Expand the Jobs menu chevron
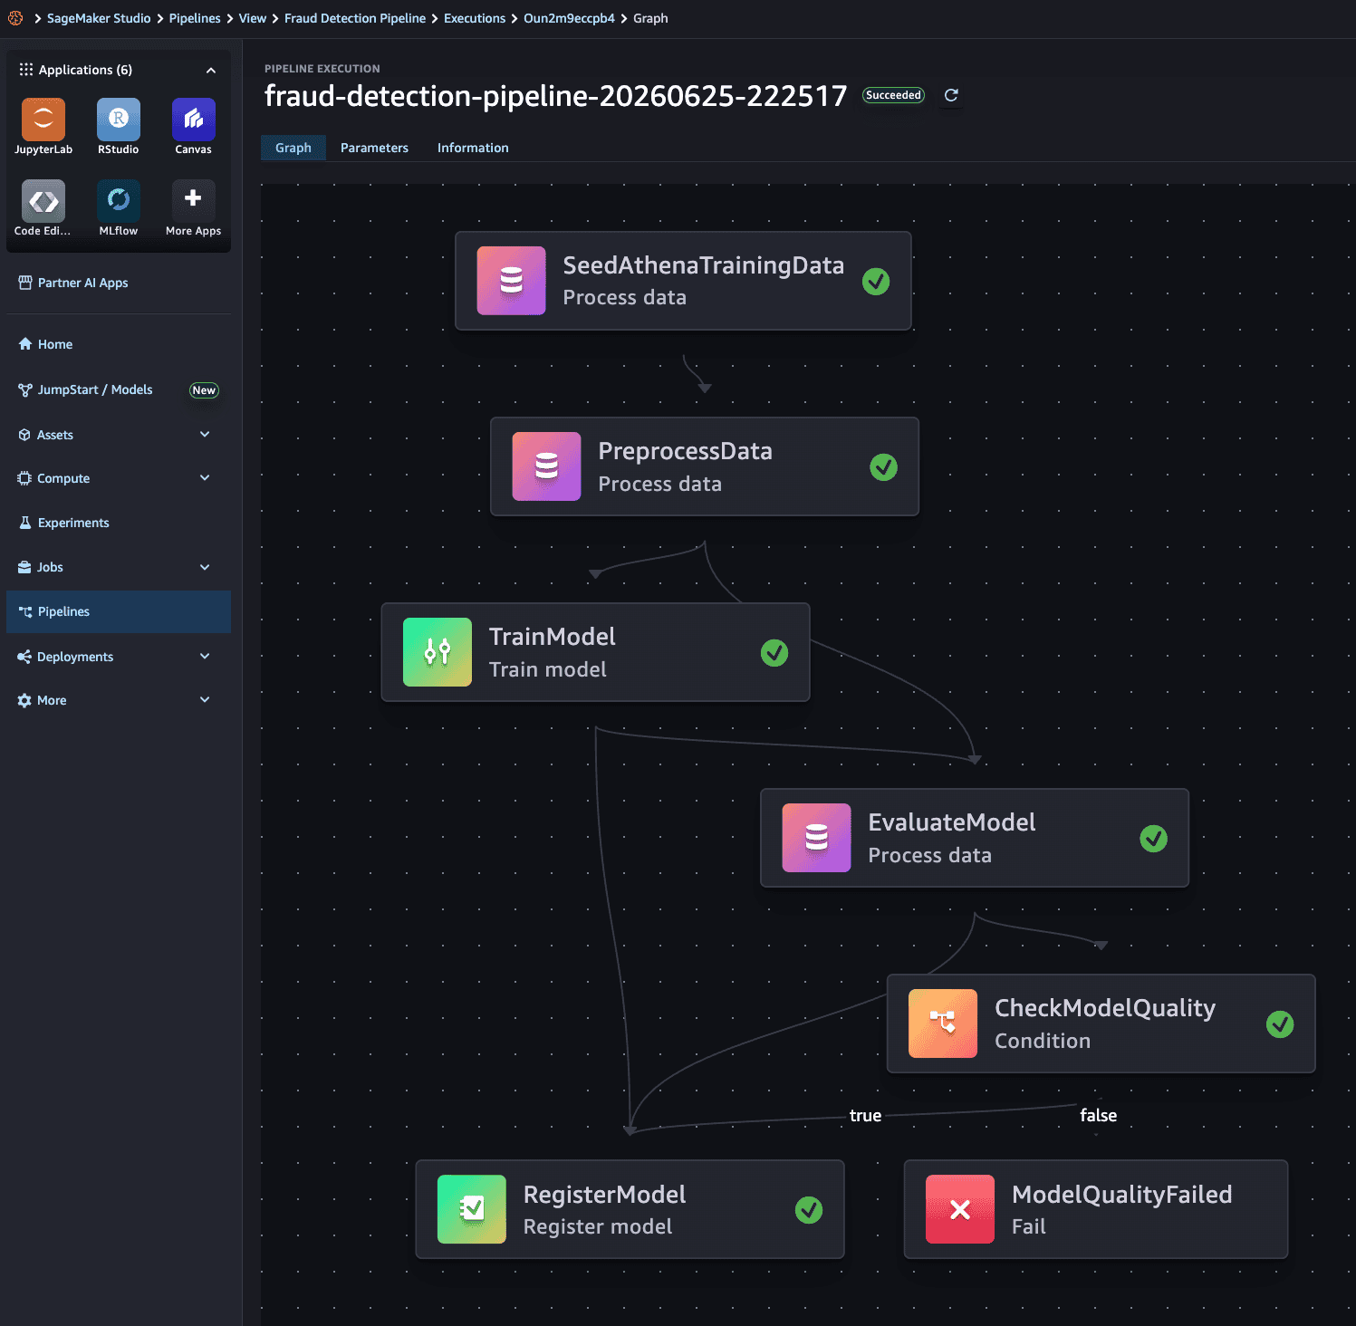Screen dimensions: 1356x1326 [205, 567]
